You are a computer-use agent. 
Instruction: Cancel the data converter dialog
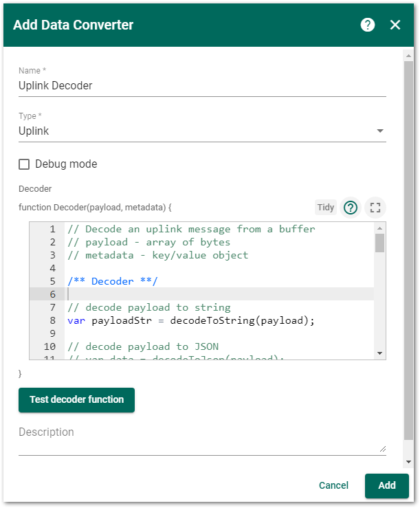(x=333, y=485)
